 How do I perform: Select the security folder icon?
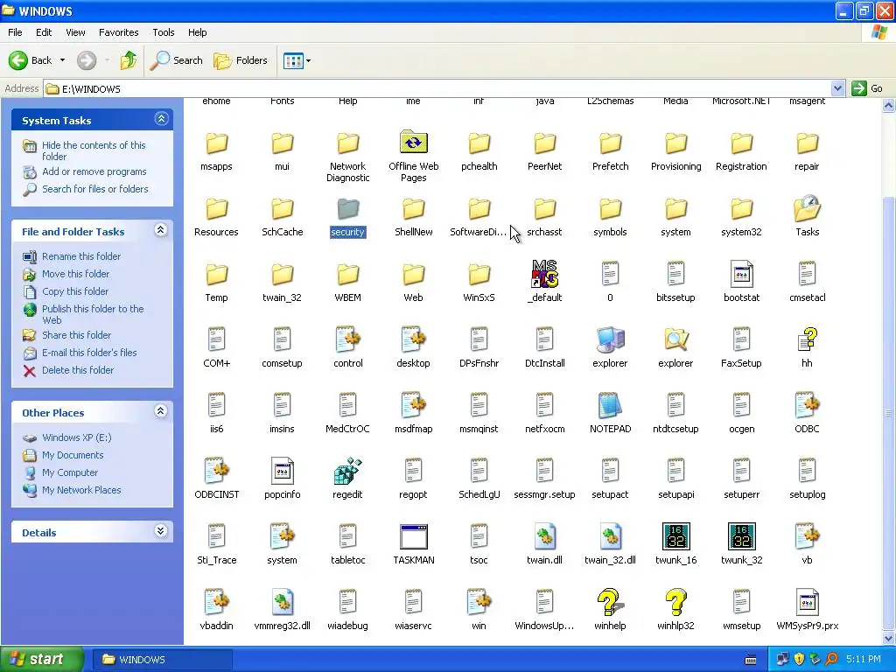pyautogui.click(x=347, y=208)
